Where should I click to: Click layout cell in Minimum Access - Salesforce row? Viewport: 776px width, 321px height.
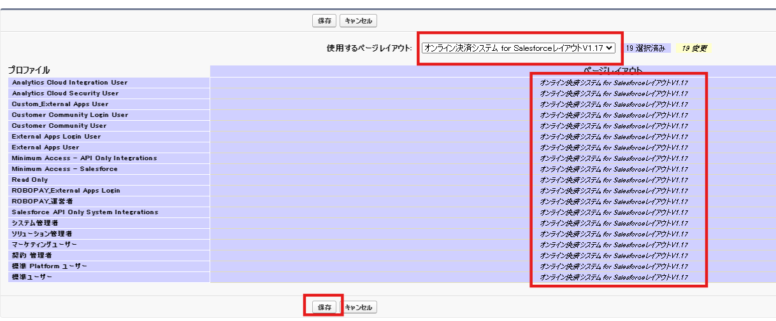[614, 169]
